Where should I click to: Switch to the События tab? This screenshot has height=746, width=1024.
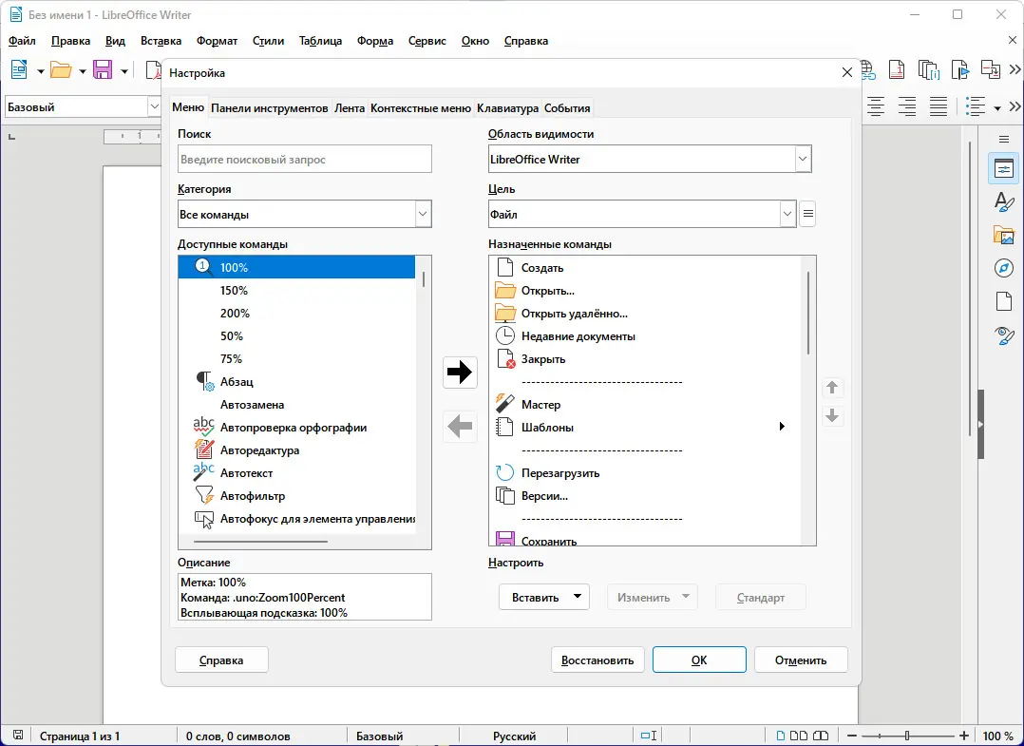[x=567, y=107]
